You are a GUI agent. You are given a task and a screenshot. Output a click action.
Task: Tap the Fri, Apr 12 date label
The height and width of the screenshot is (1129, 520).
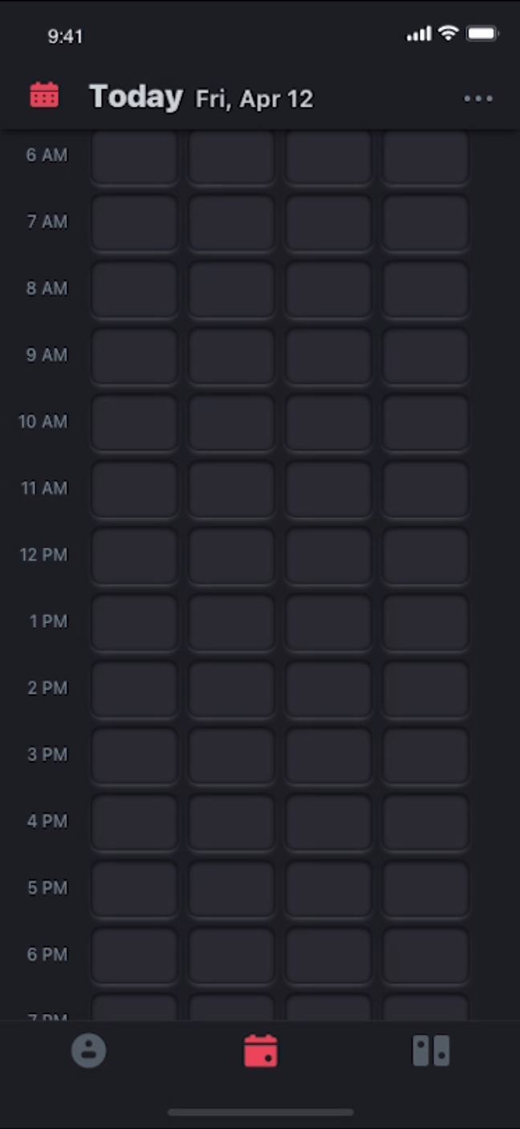tap(254, 100)
